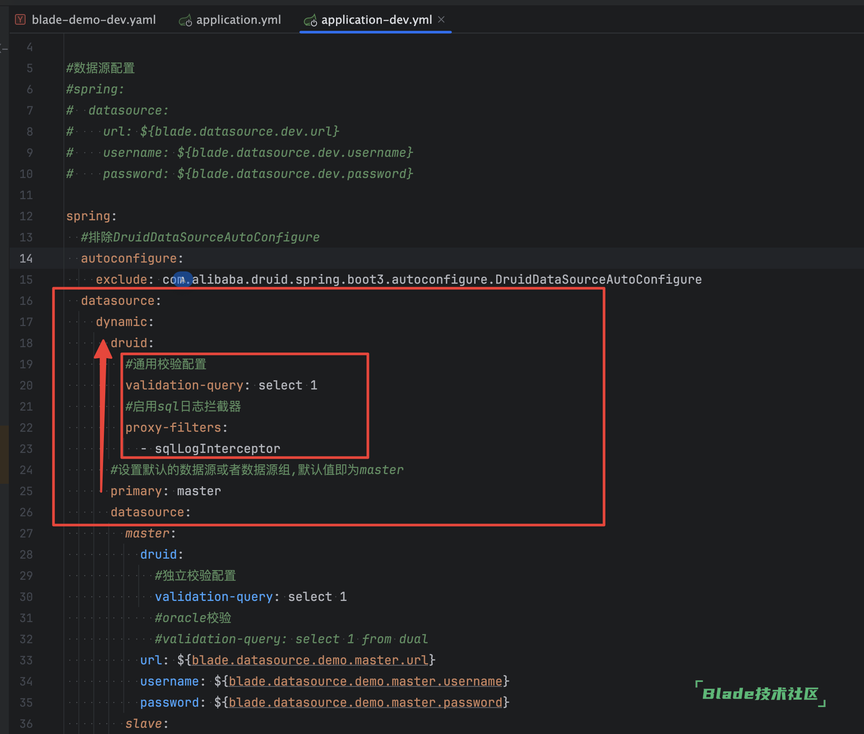Click the 'proxy-filters:' key
The height and width of the screenshot is (734, 864).
pos(177,427)
